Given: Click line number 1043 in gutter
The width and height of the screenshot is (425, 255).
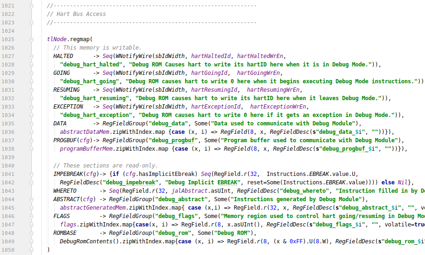Looking at the screenshot, I should (8, 191).
